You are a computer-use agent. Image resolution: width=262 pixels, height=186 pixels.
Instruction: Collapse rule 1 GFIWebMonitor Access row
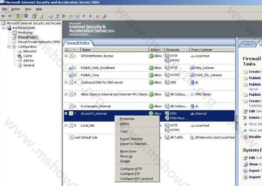point(66,56)
